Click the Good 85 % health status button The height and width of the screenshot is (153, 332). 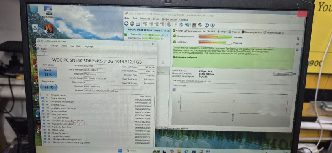(x=48, y=72)
